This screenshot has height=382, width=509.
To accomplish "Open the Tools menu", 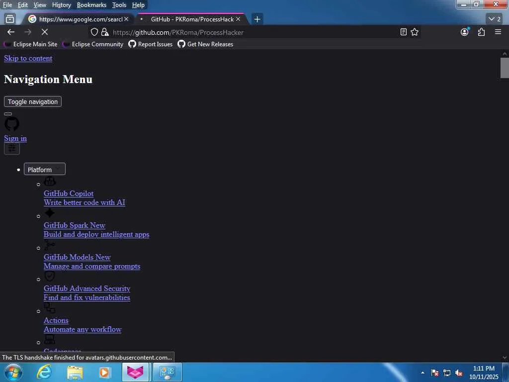I will tap(119, 5).
